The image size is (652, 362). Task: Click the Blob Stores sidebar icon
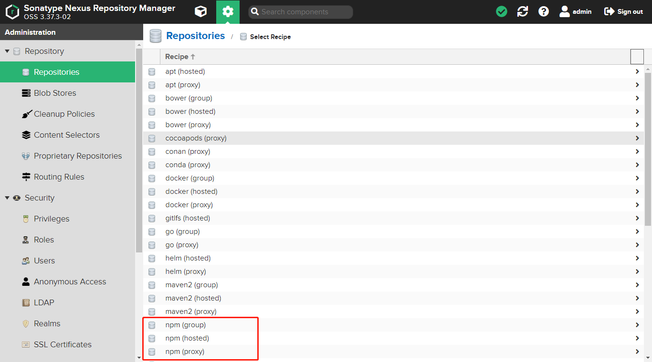coord(26,93)
